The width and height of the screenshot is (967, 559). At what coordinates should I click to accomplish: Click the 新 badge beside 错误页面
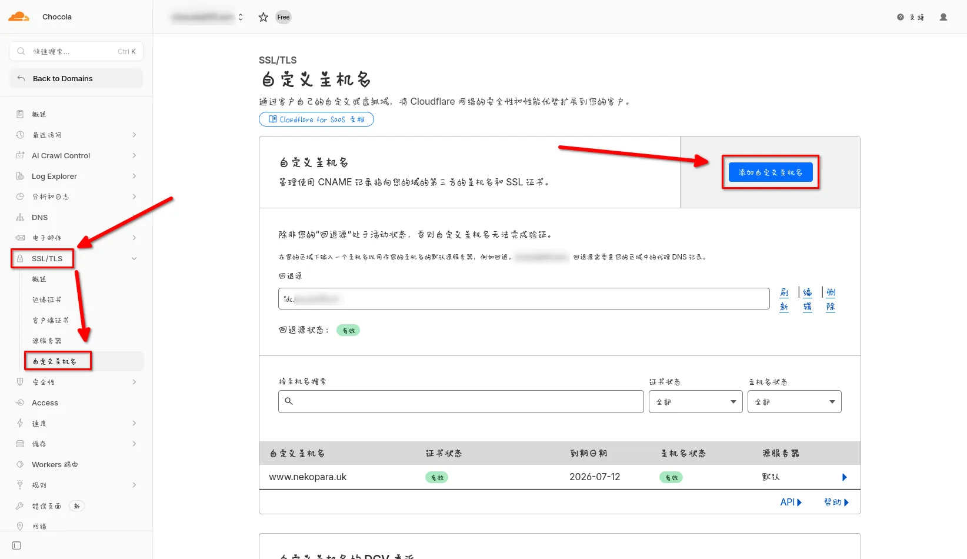76,506
